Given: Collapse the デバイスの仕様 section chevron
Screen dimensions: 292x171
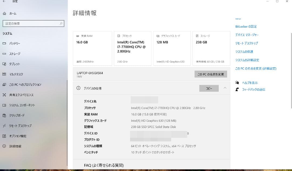Looking at the screenshot, I should [x=225, y=88].
